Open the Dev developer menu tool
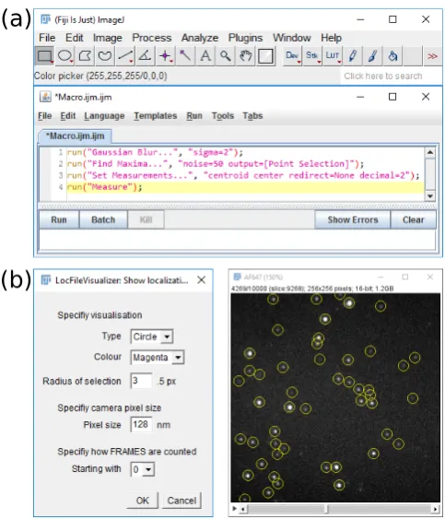This screenshot has height=519, width=445. (x=292, y=56)
